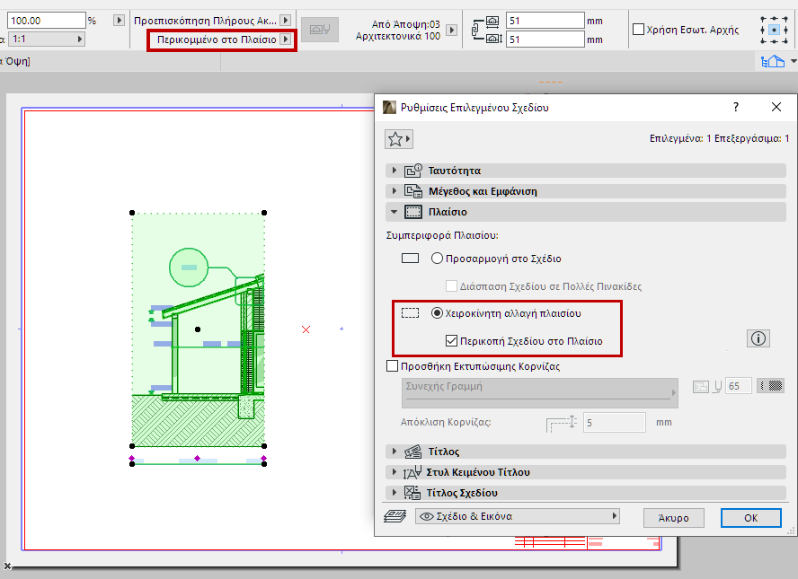This screenshot has width=798, height=579.
Task: Click the ArchiCAD dialog title icon
Action: coord(390,107)
